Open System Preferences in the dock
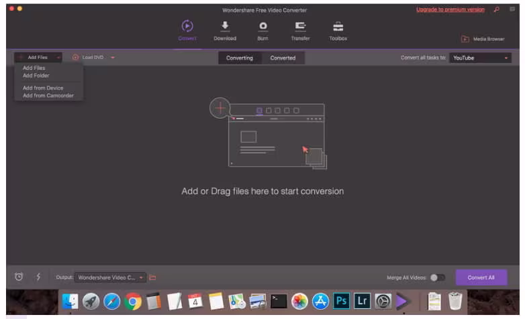The height and width of the screenshot is (319, 525). pyautogui.click(x=383, y=302)
